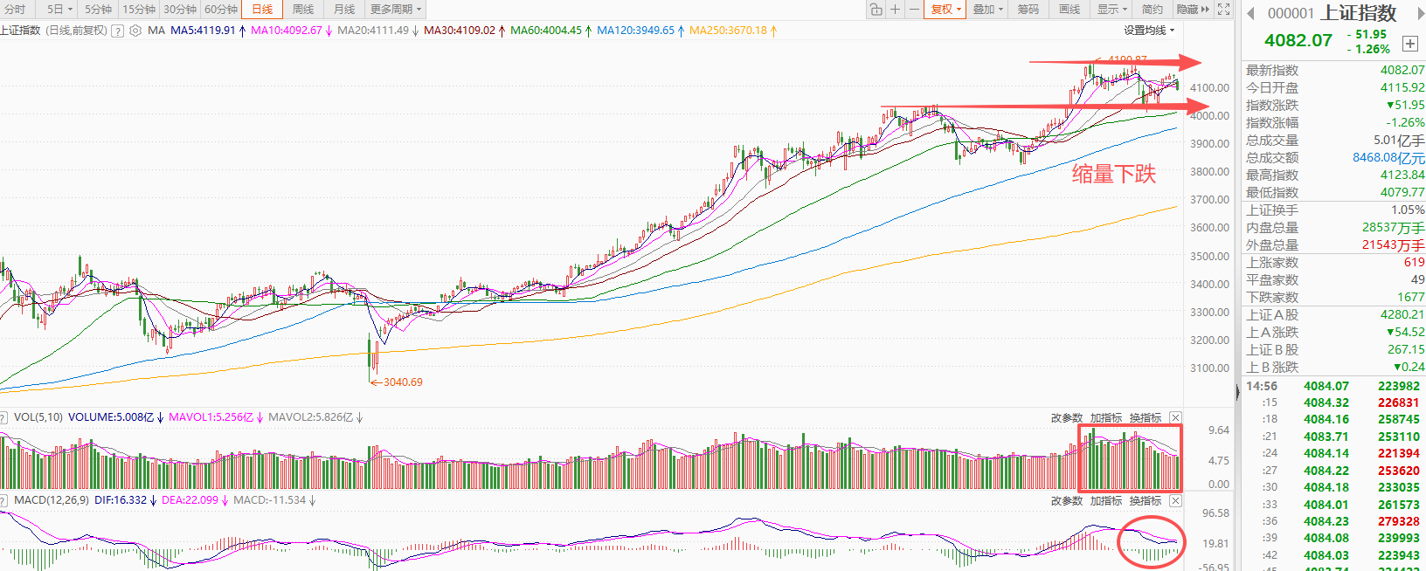Switch to the 周线 weekly tab
The height and width of the screenshot is (571, 1426).
(x=303, y=10)
